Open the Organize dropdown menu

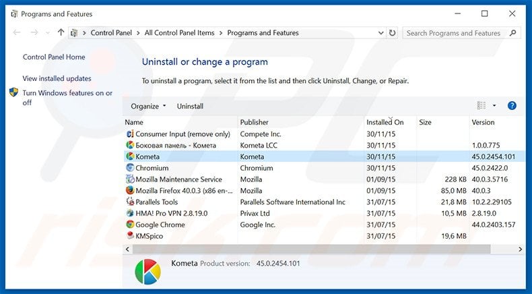coord(148,107)
